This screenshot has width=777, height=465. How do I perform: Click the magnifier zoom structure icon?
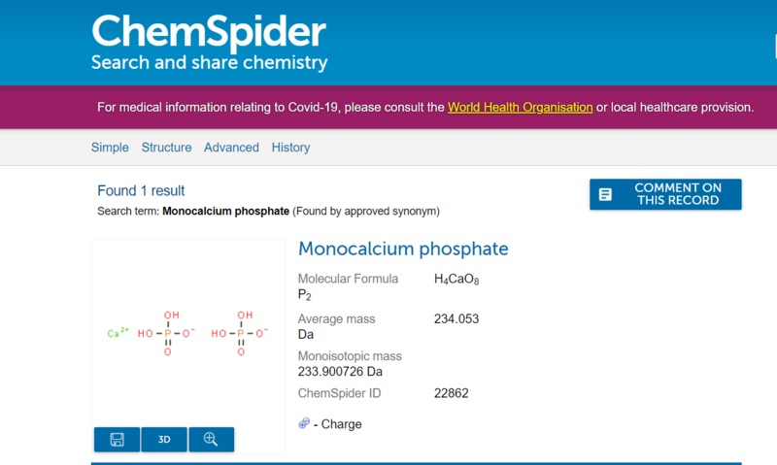tap(211, 440)
